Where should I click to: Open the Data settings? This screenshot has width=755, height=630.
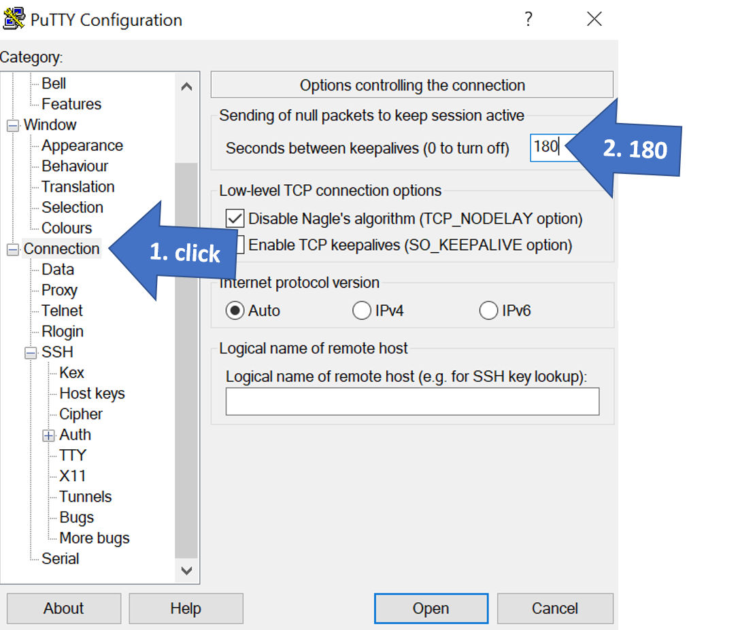click(x=58, y=270)
